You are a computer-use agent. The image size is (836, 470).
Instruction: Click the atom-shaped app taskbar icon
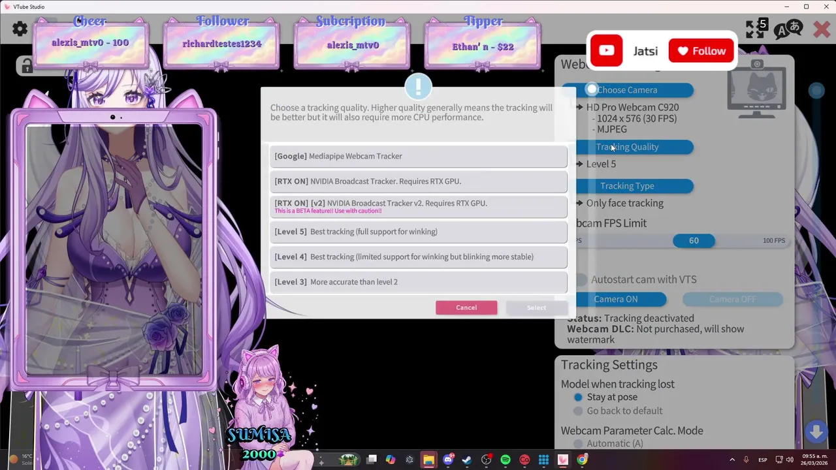point(410,460)
